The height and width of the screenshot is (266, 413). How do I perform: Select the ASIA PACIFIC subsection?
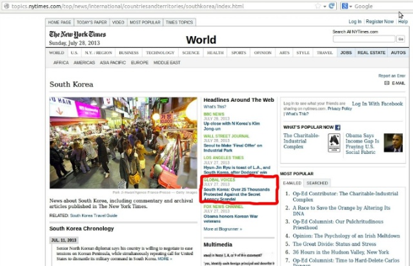point(113,62)
